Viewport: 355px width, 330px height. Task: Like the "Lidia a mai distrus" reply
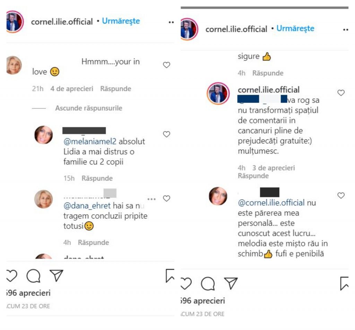[166, 134]
